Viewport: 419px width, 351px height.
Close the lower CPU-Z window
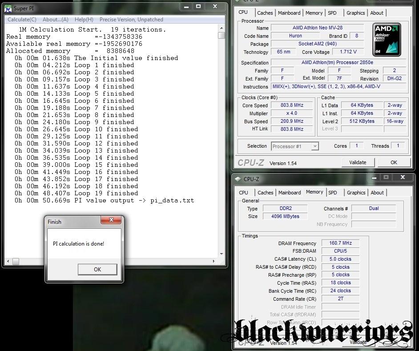click(403, 178)
